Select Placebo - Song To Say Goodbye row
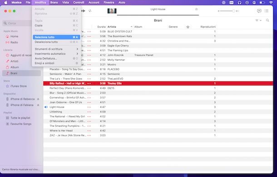 [x=158, y=69]
